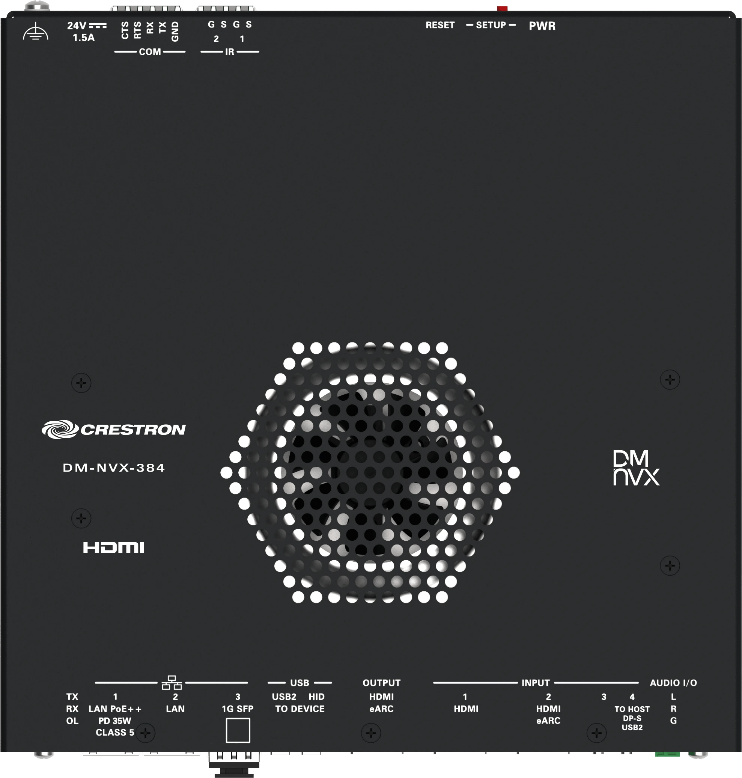742x778 pixels.
Task: Click the COM port label
Action: 150,52
